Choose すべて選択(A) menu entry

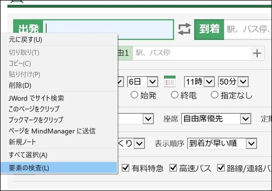pyautogui.click(x=59, y=155)
